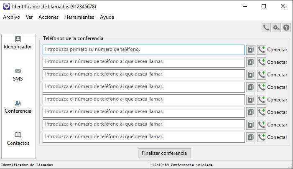
Task: Open settings via the gears icon
Action: click(276, 28)
